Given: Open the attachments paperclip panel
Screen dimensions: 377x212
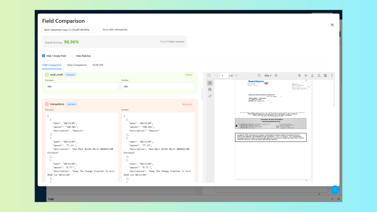Looking at the screenshot, I should point(210,96).
